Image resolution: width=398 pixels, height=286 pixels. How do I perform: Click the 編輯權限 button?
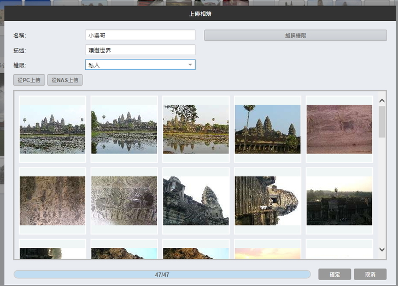point(295,35)
